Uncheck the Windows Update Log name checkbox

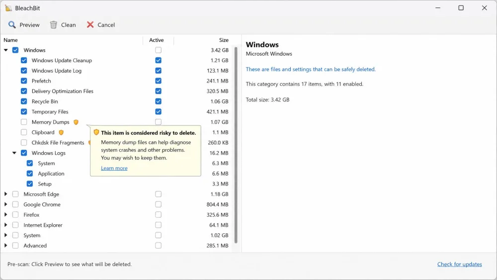tap(24, 71)
